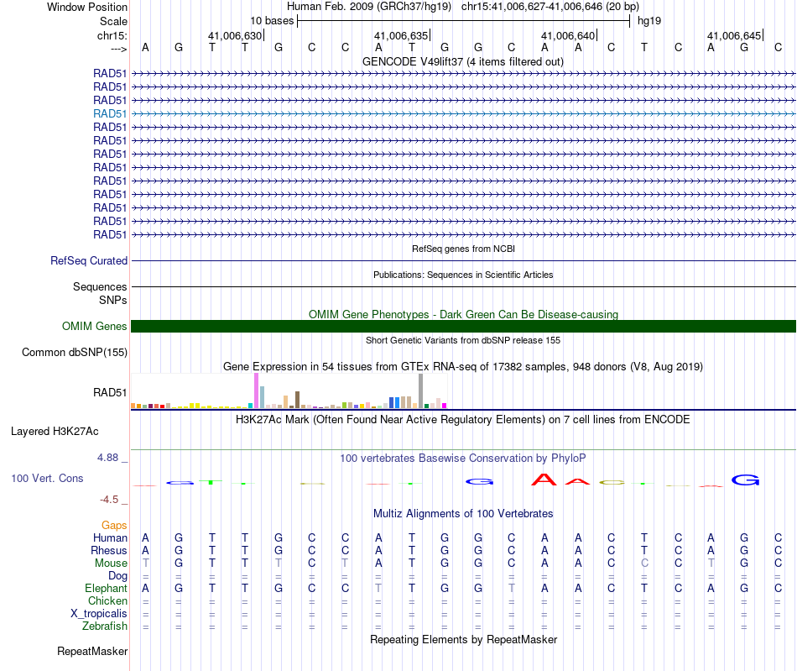Select the Elephant species label
This screenshot has height=671, width=797.
click(x=107, y=588)
